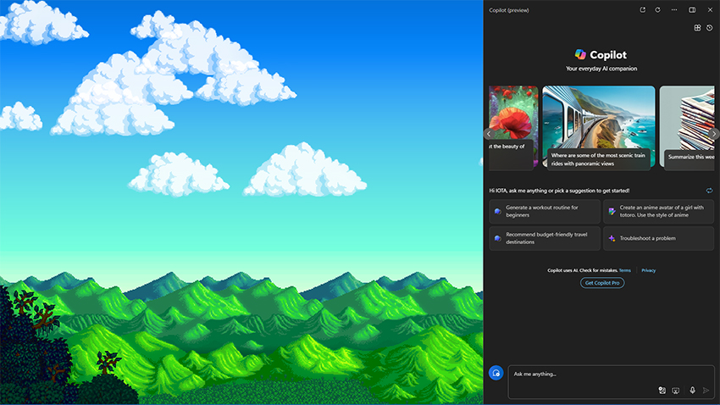The width and height of the screenshot is (720, 405).
Task: Select the Summarize this week newspaper card
Action: pyautogui.click(x=687, y=127)
